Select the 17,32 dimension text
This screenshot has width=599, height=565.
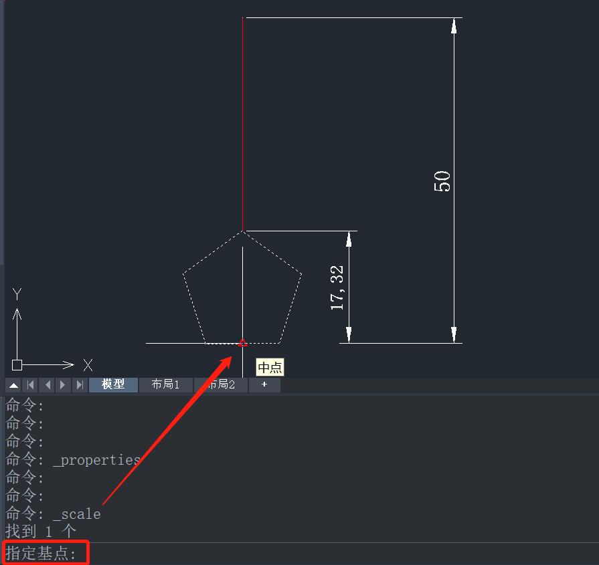(337, 288)
